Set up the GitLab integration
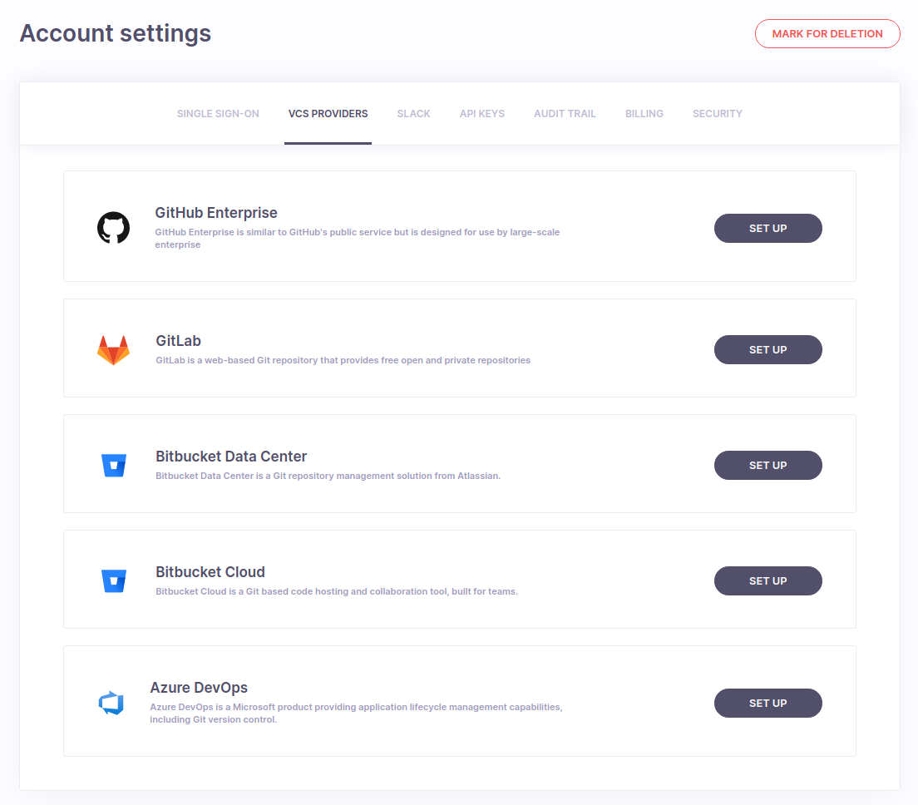The image size is (918, 805). pos(767,350)
